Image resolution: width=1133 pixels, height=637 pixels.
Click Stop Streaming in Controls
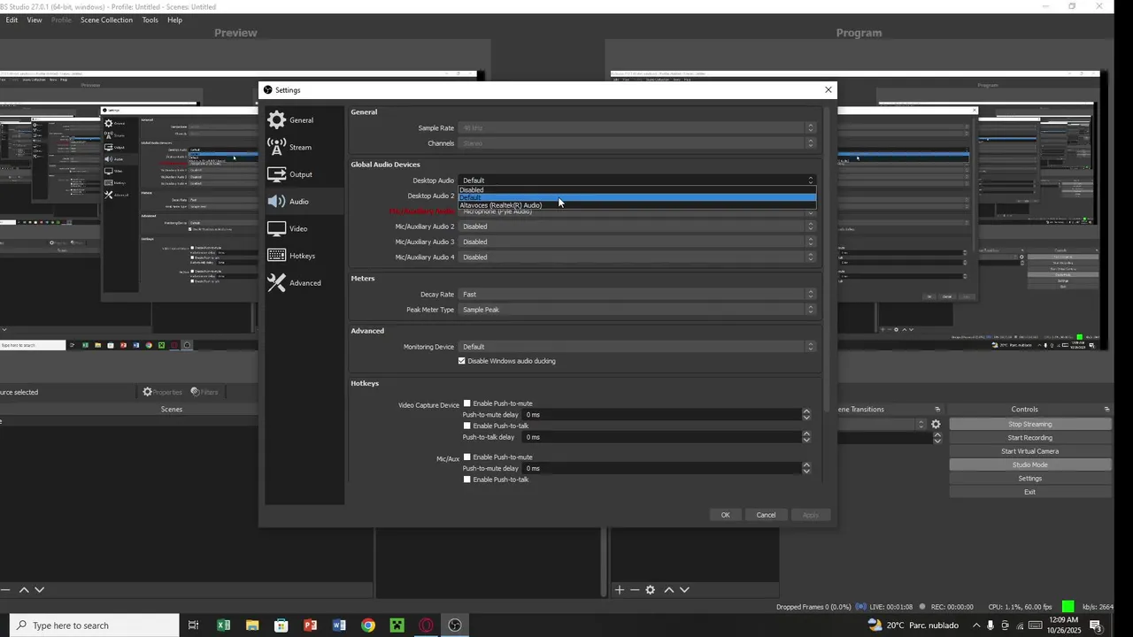pos(1029,424)
